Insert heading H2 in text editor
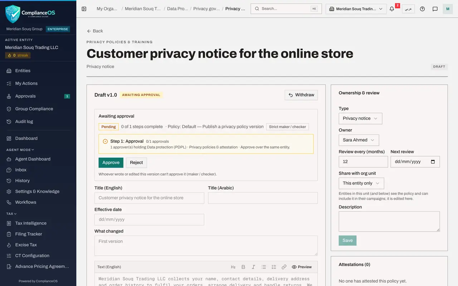This screenshot has width=458, height=286. pos(233,267)
